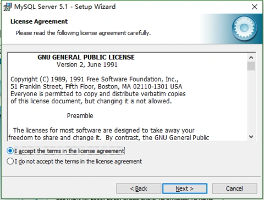This screenshot has height=200, width=264.
Task: Select 'I accept the terms' radio button
Action: click(10, 151)
